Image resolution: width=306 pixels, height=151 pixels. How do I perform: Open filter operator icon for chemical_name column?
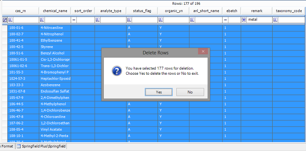[42, 20]
